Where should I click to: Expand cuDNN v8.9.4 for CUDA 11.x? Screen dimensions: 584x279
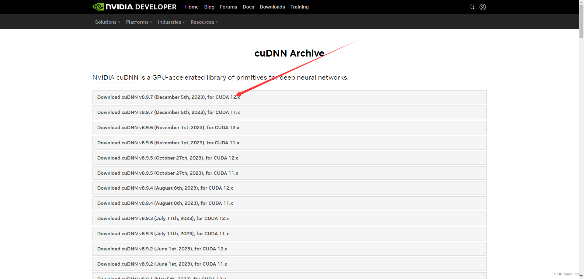[289, 203]
